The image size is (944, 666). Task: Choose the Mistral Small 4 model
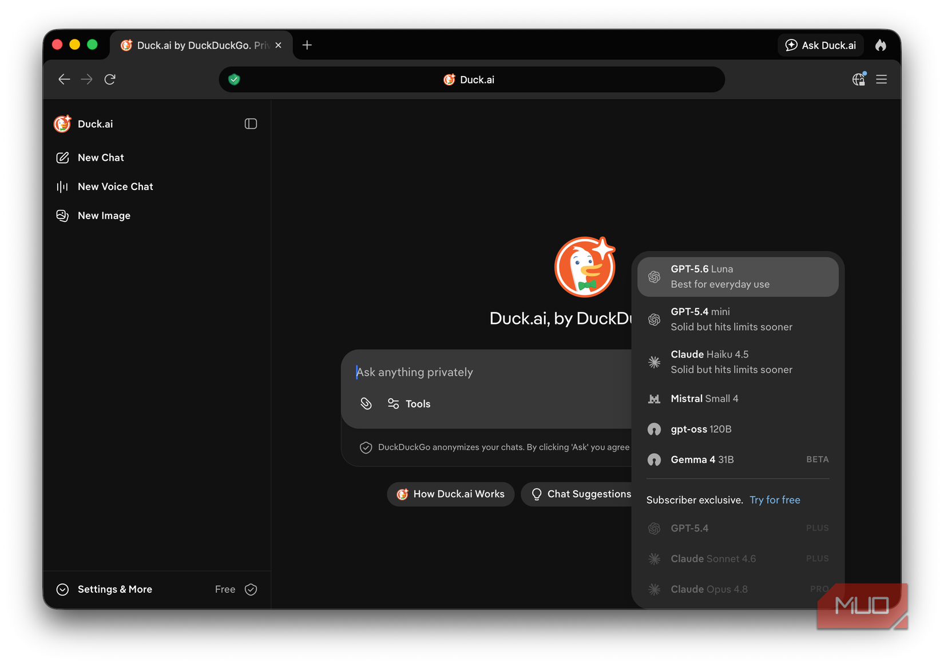click(738, 399)
